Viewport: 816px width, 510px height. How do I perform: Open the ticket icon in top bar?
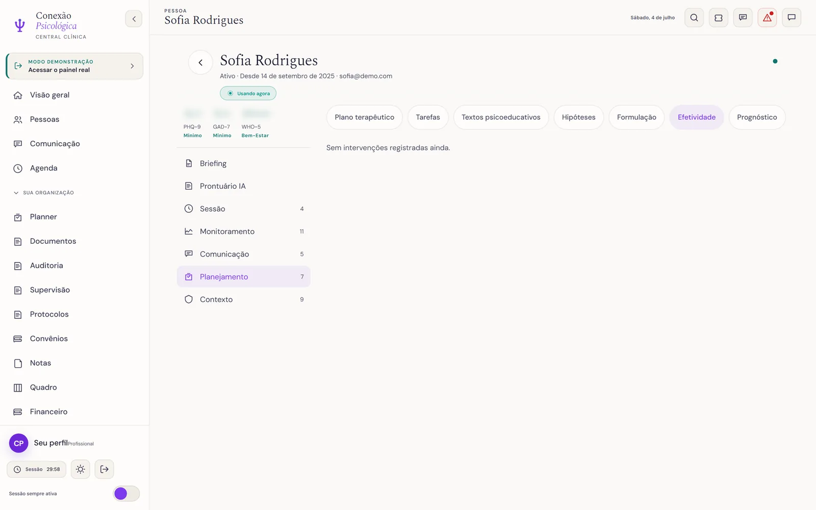point(718,18)
